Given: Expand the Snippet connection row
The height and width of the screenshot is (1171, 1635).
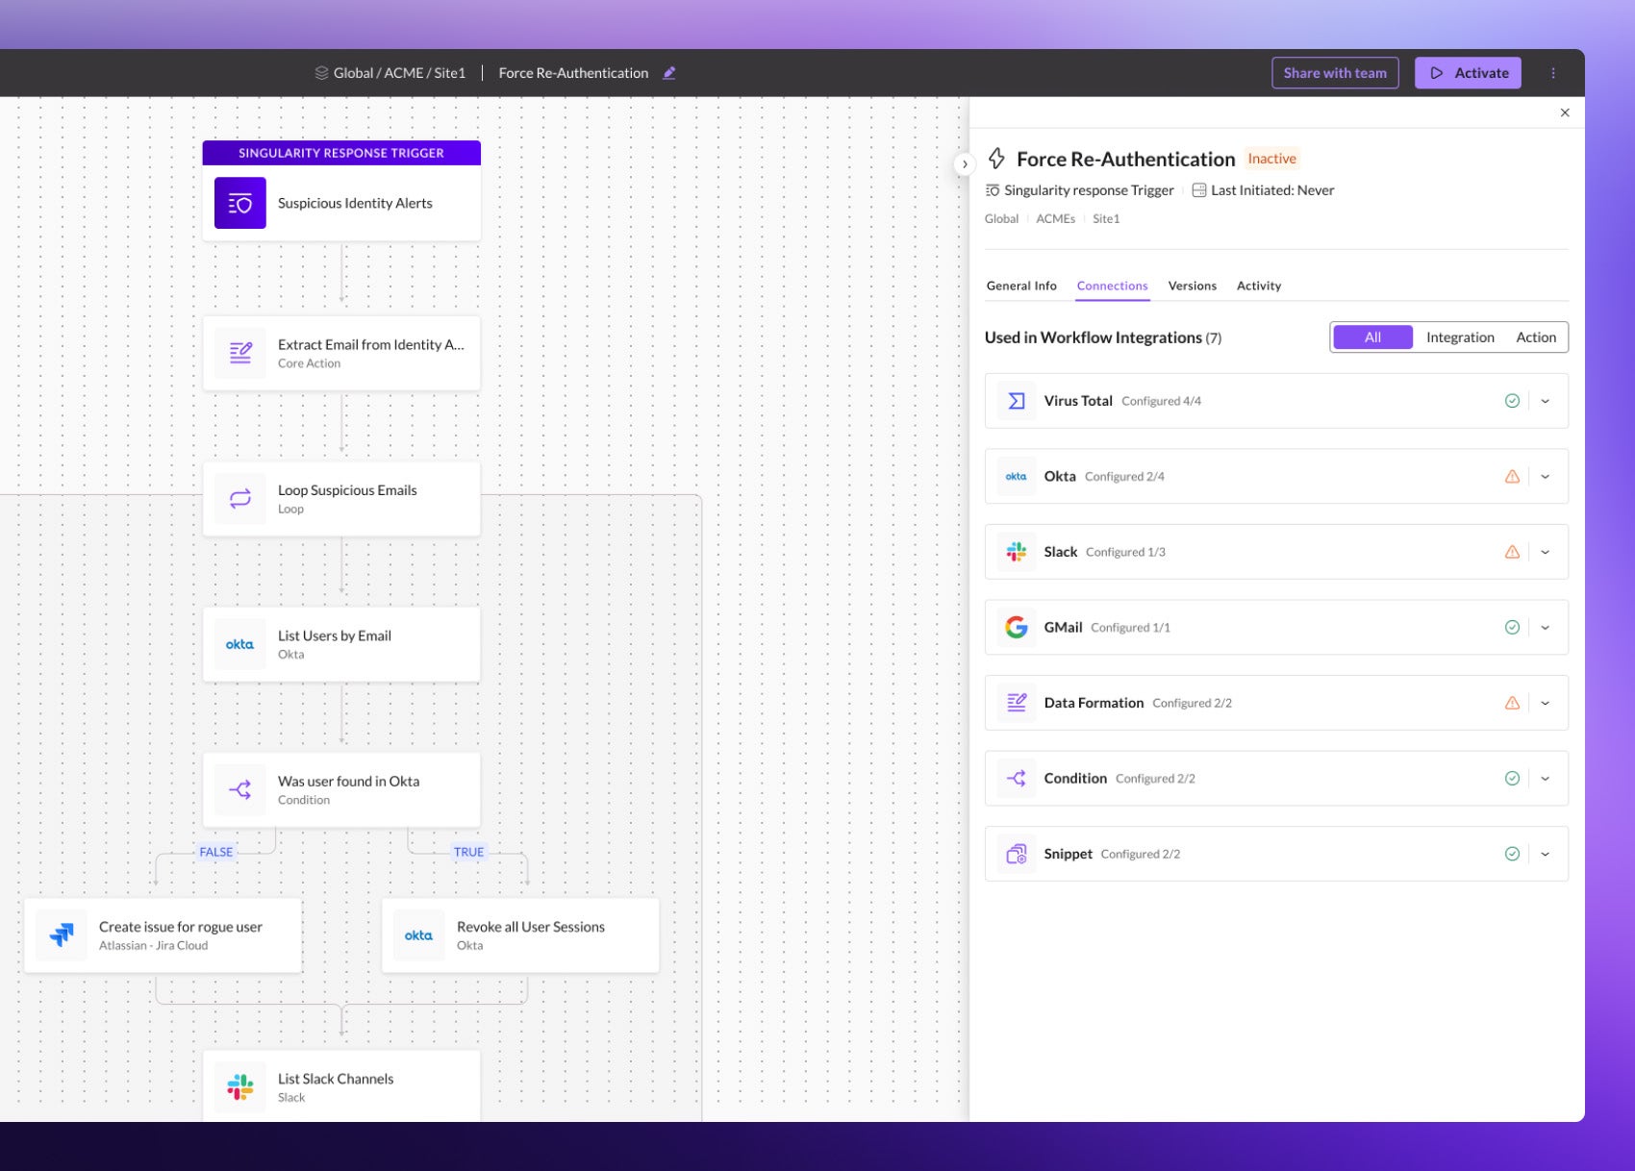Looking at the screenshot, I should click(1545, 854).
